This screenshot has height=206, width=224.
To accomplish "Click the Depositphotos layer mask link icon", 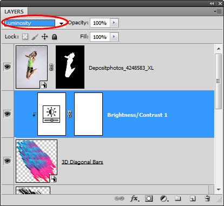I will [51, 67].
